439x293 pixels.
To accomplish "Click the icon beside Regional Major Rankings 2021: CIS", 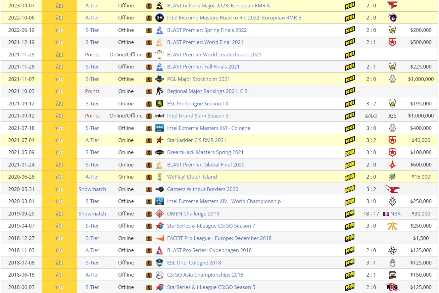I will tap(160, 91).
